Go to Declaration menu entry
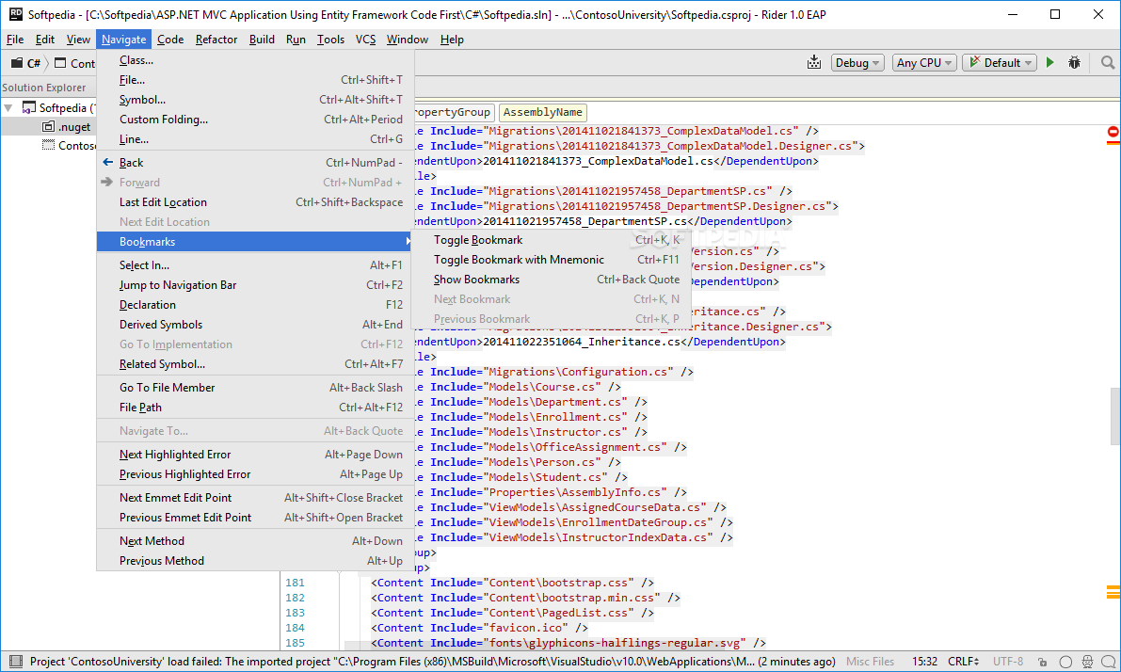The image size is (1121, 672). coord(255,305)
